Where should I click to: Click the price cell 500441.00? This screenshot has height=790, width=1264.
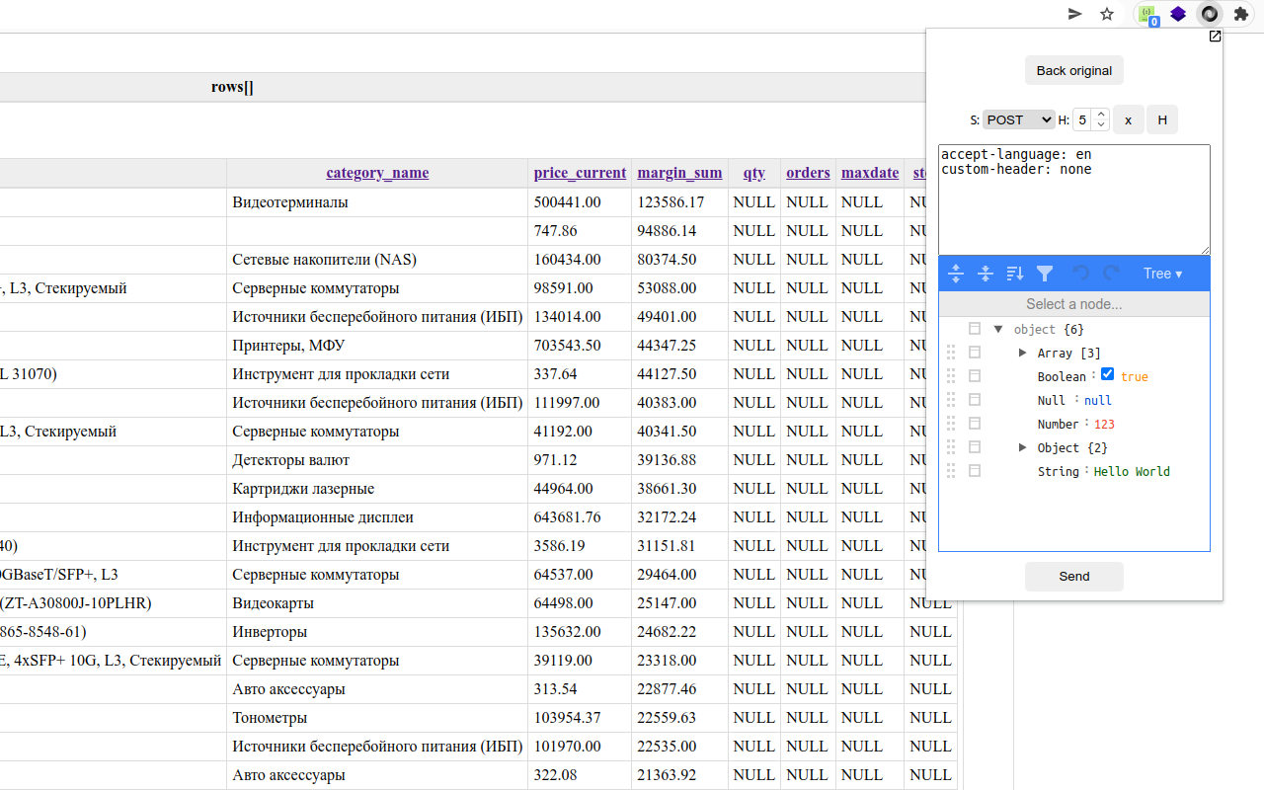[580, 201]
